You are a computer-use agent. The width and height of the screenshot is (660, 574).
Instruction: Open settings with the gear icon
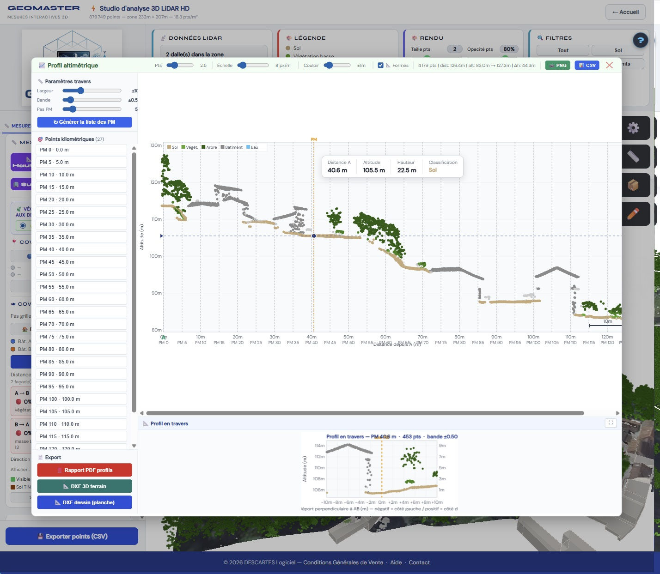[633, 128]
